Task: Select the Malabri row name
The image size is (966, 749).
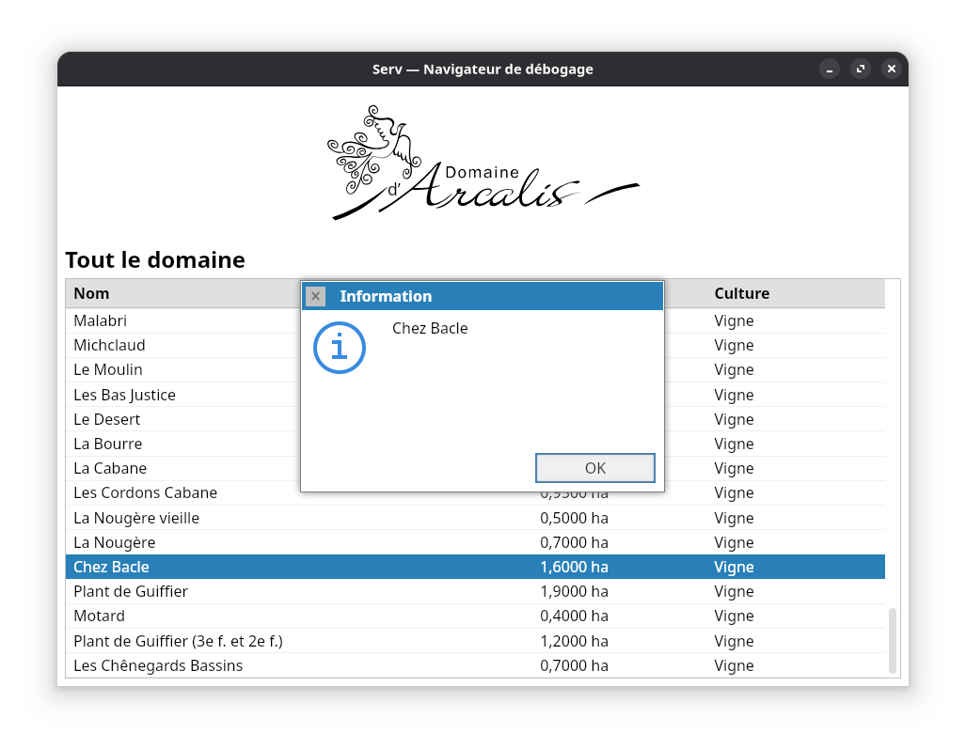Action: [100, 320]
